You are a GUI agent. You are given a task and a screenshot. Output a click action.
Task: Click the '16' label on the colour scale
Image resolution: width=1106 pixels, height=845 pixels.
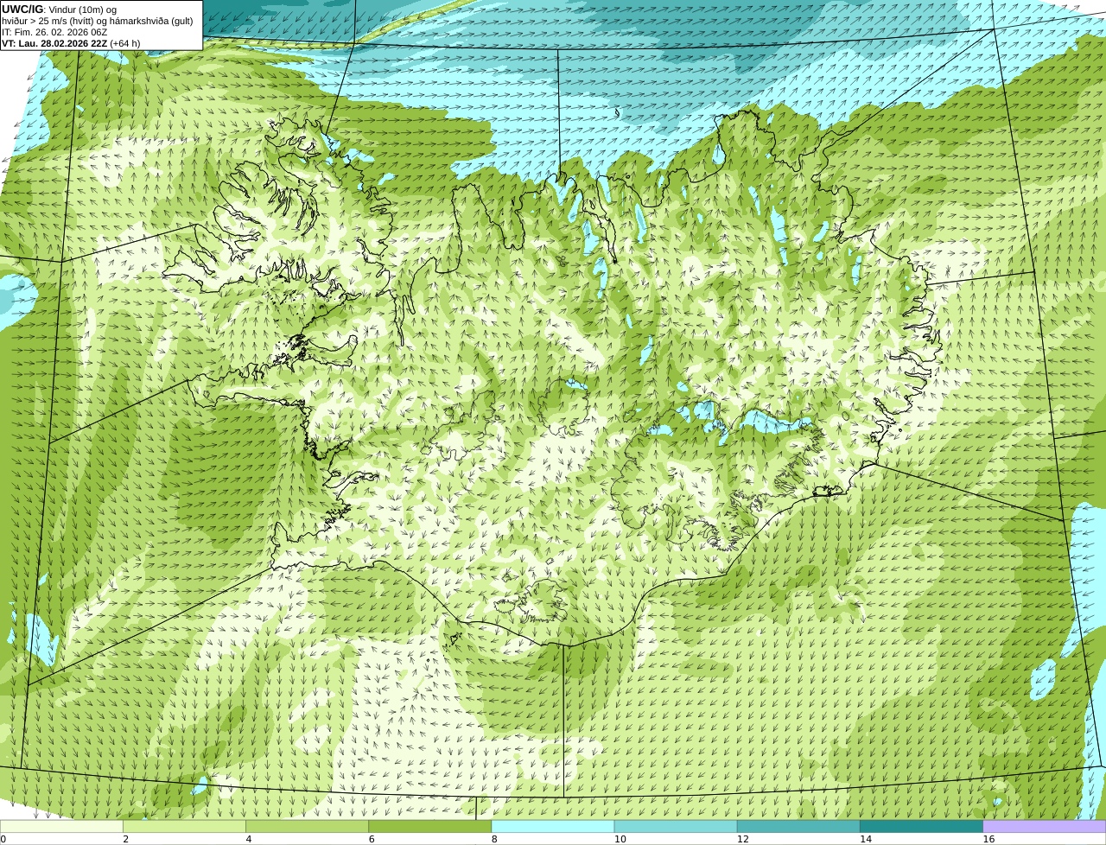click(x=988, y=839)
